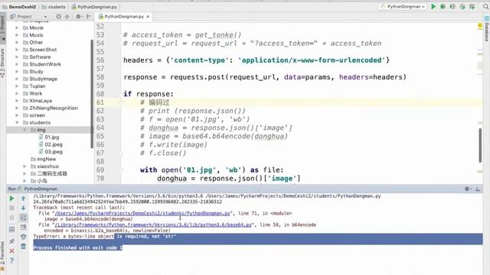490x275 pixels.
Task: Expand the xiaoshuo folder
Action: (24, 167)
